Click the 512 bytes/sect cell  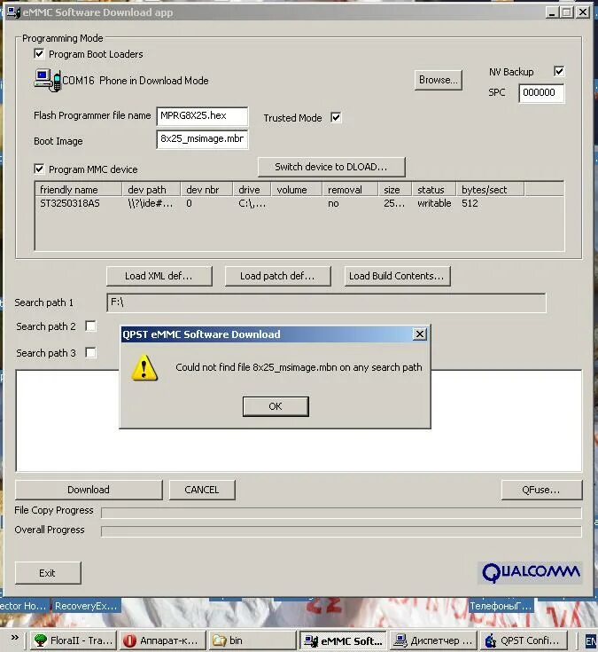[470, 203]
